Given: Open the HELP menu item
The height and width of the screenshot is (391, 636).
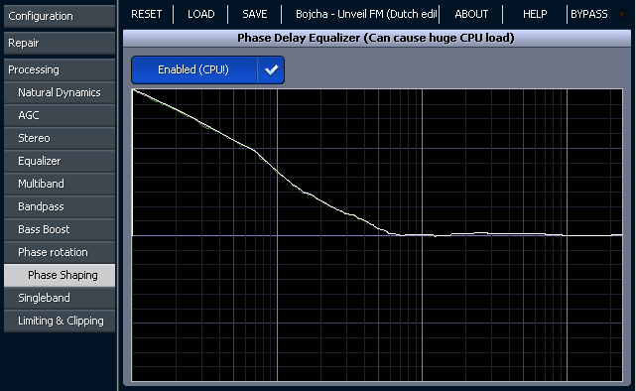Looking at the screenshot, I should [535, 14].
